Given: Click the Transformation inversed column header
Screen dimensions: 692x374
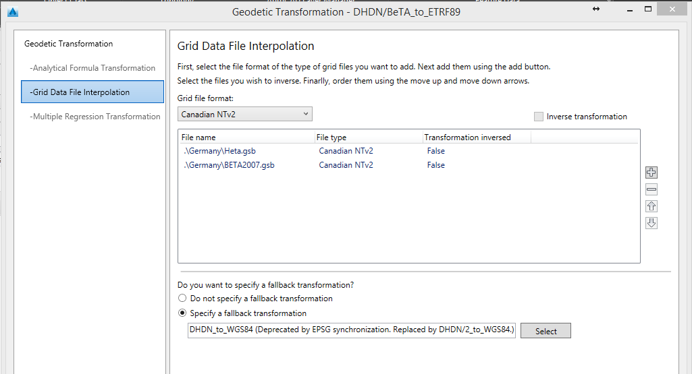Looking at the screenshot, I should [x=477, y=137].
